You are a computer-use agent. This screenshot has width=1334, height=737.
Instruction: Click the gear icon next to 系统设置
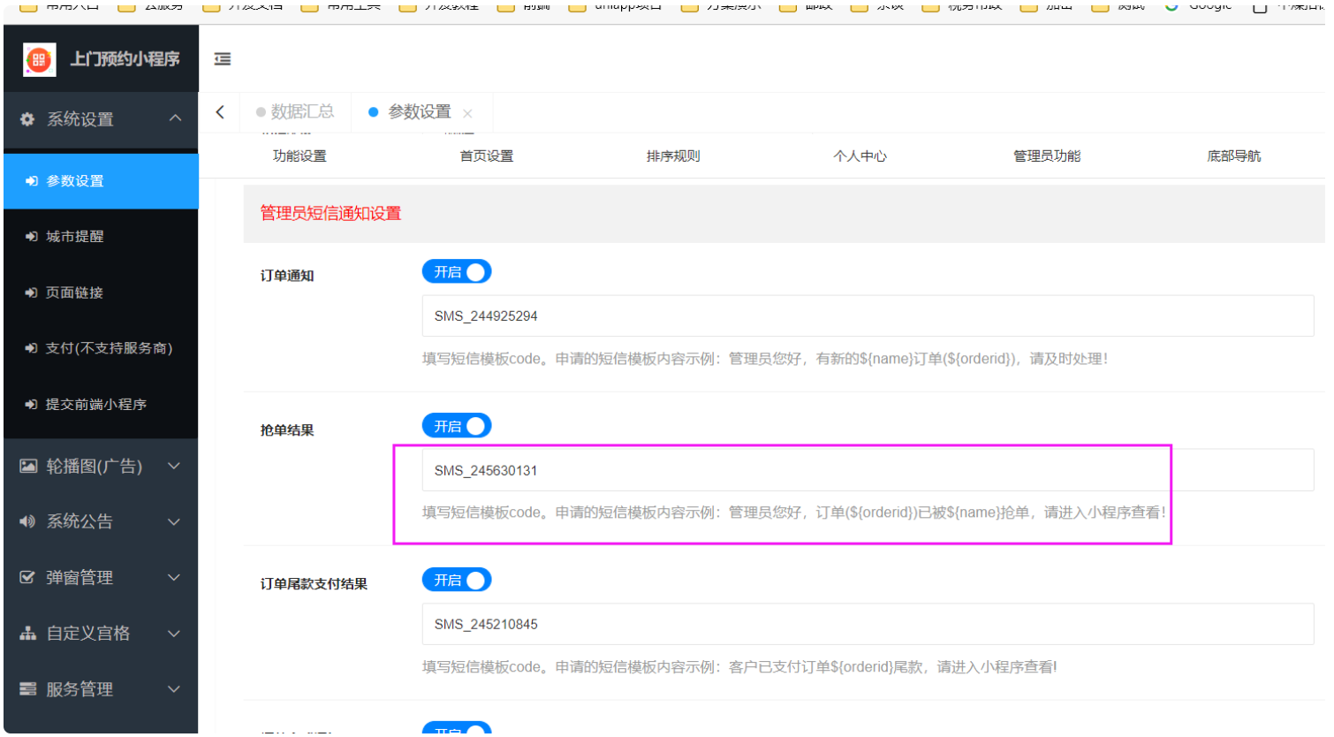(x=27, y=119)
